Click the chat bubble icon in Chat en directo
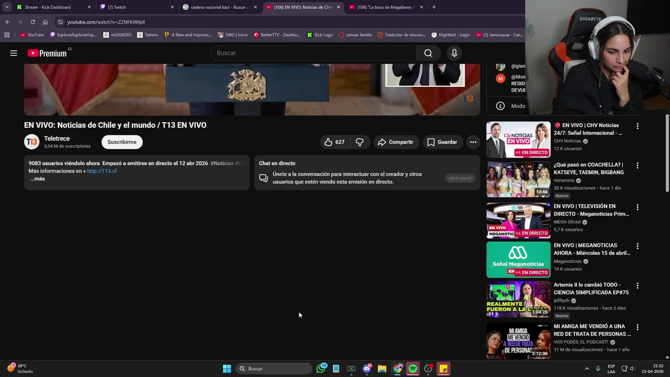670x377 pixels. pyautogui.click(x=263, y=178)
